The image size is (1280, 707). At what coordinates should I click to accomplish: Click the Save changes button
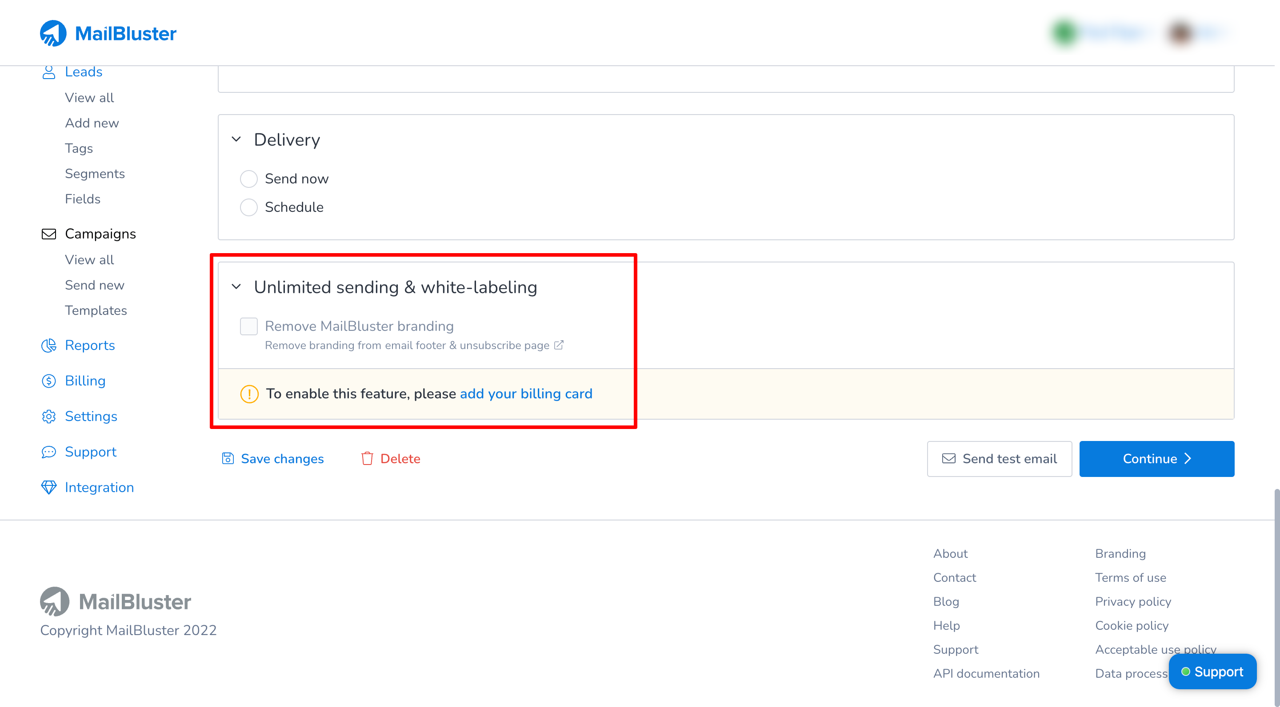[x=273, y=459]
